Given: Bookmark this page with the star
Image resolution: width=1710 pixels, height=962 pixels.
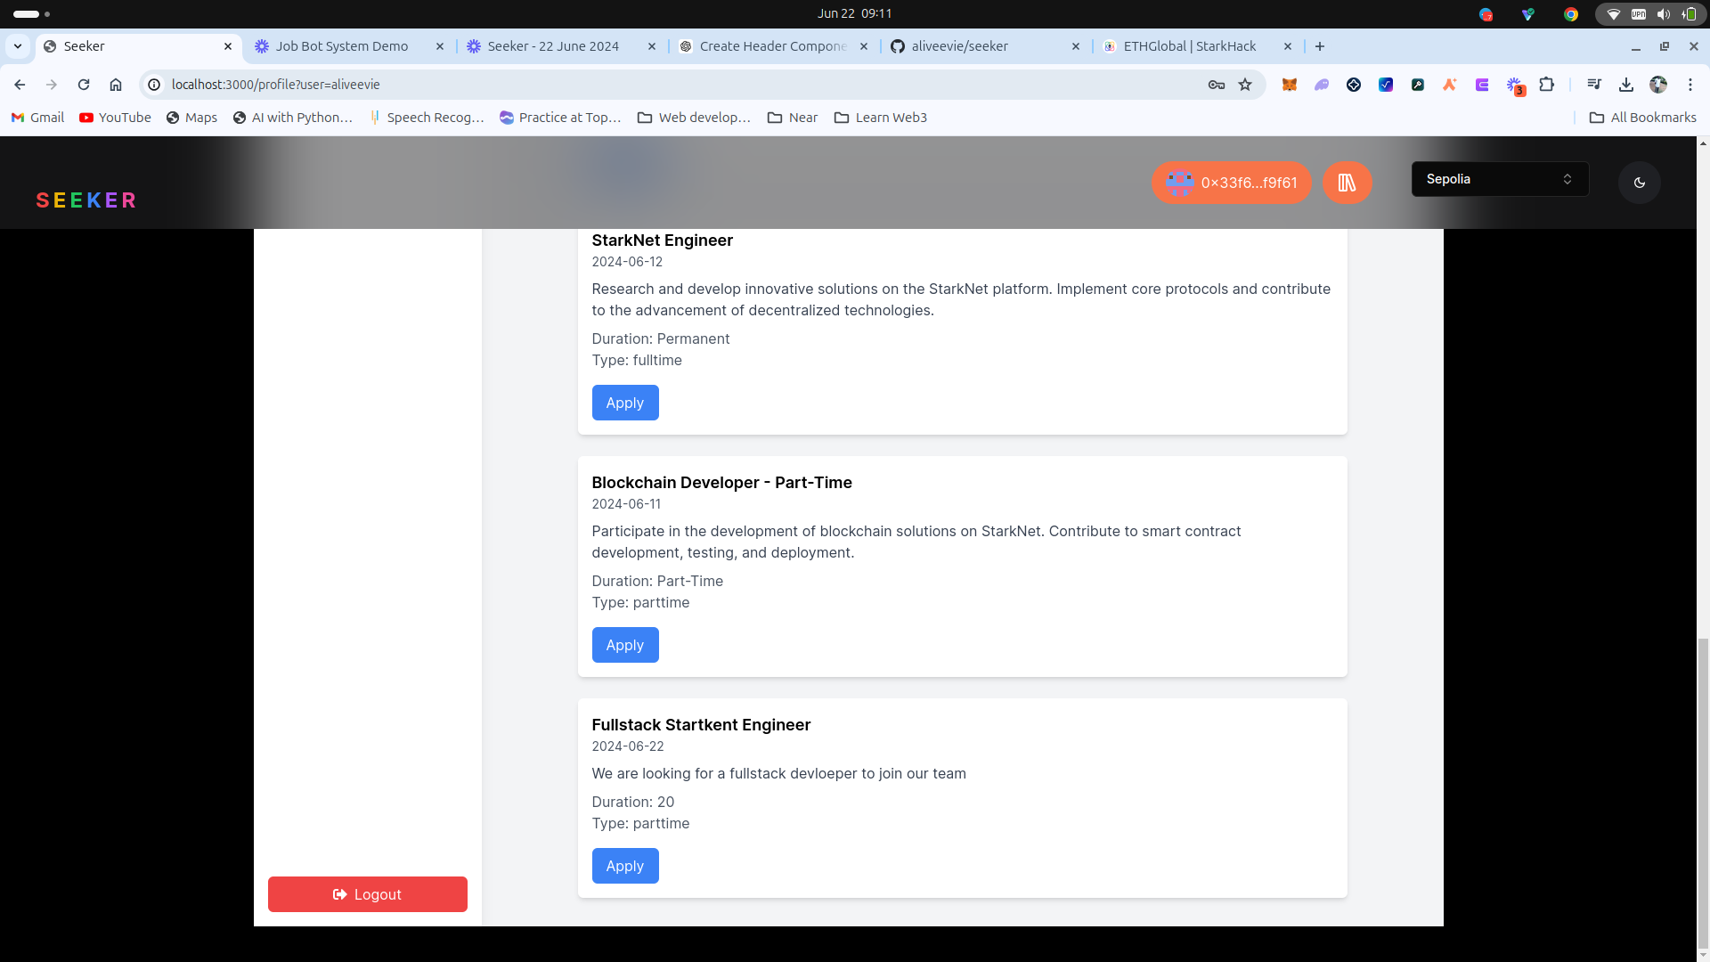Looking at the screenshot, I should pos(1245,85).
